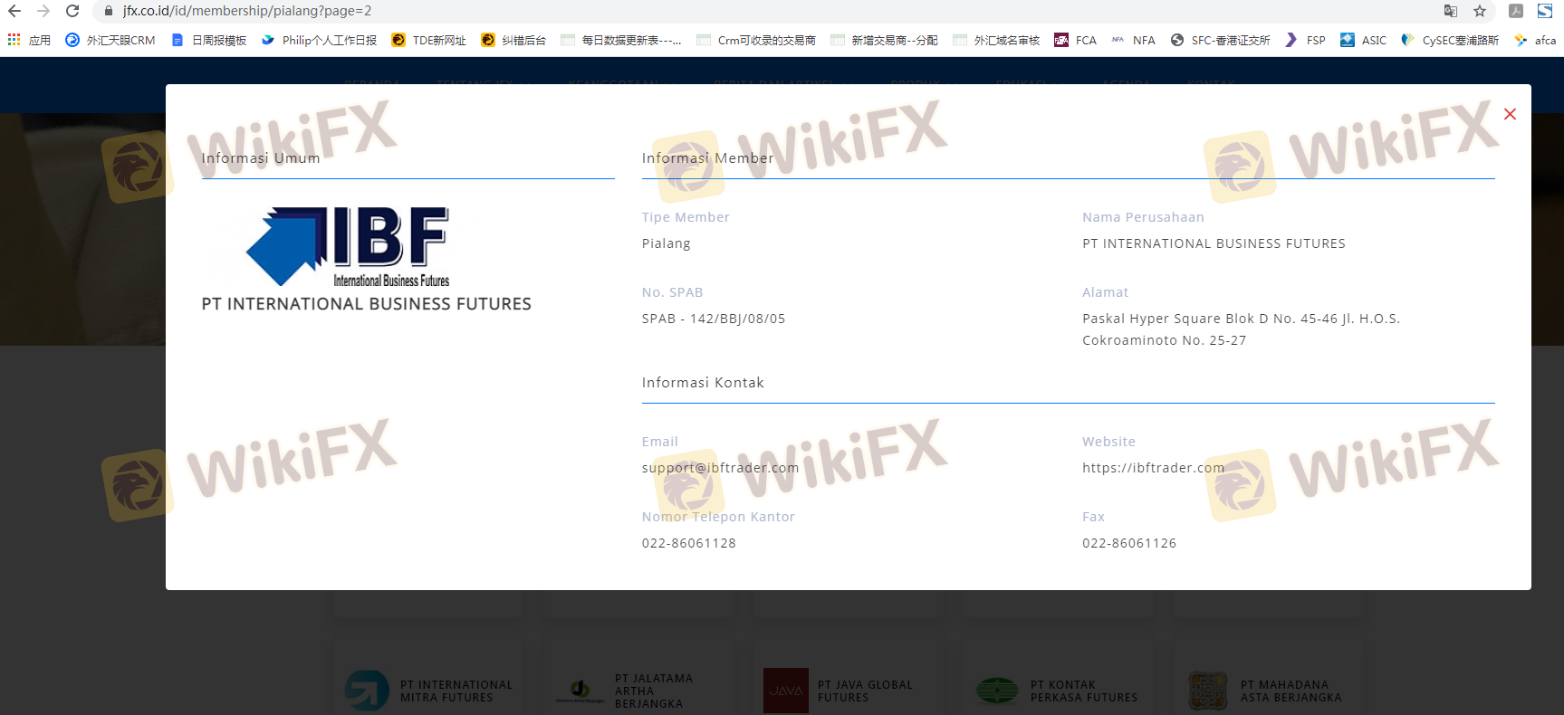This screenshot has width=1564, height=715.
Task: Open the 纠错后台 bookmark
Action: pos(513,40)
